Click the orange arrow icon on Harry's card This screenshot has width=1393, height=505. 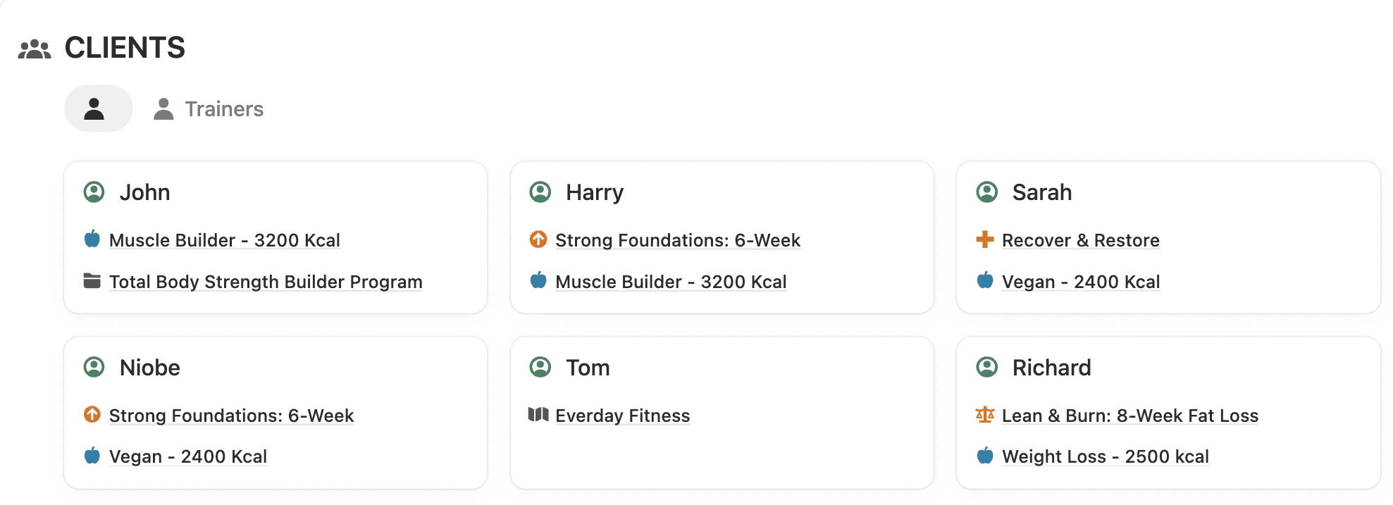coord(539,239)
